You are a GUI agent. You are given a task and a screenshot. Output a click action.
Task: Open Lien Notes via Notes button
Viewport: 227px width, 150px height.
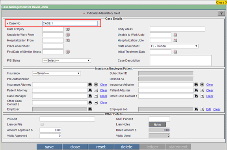158,124
